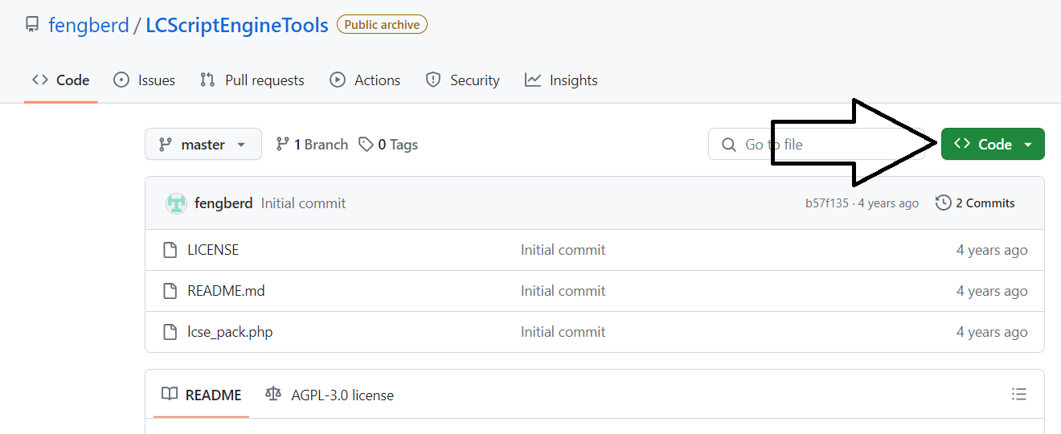Click the fengberd user avatar icon
Image resolution: width=1061 pixels, height=434 pixels.
coord(176,203)
